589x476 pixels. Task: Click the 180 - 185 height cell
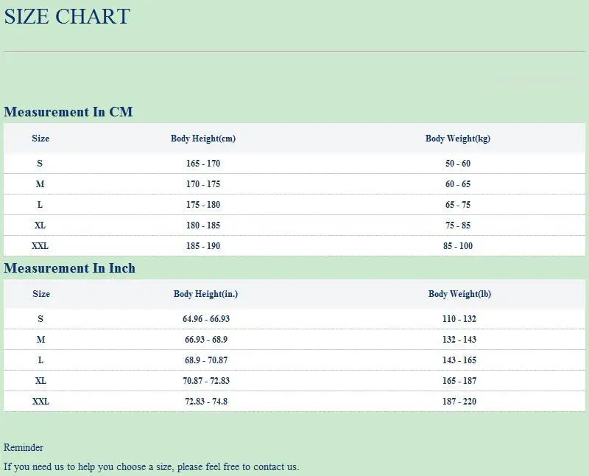pos(203,225)
